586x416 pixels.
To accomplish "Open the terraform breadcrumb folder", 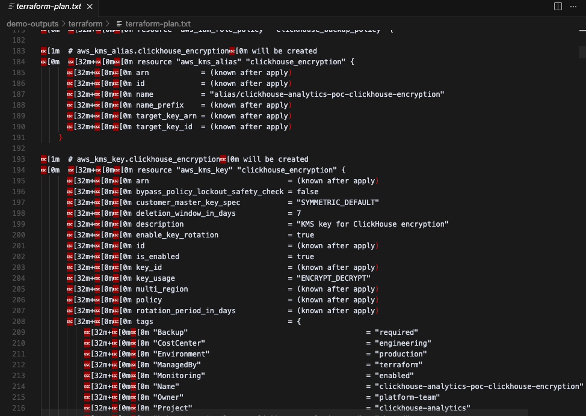I will [x=85, y=24].
